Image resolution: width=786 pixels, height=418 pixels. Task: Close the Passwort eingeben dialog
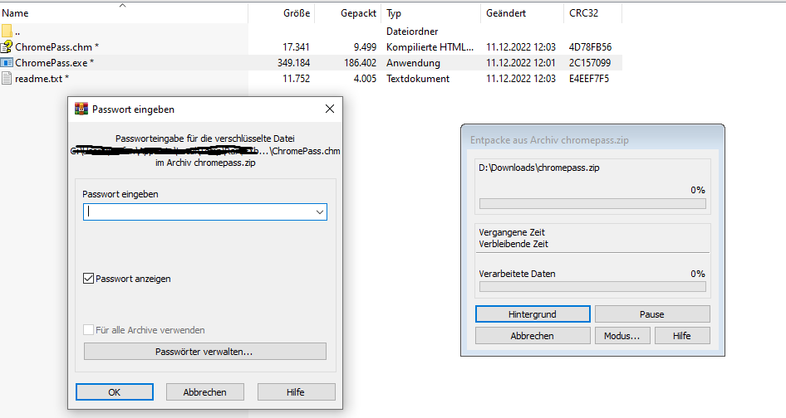[x=329, y=109]
